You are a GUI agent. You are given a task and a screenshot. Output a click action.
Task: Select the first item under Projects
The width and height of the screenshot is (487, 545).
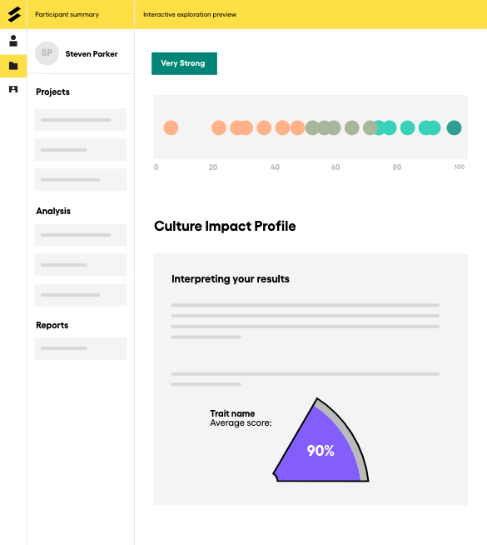[x=81, y=120]
